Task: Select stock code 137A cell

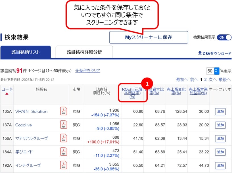Action: point(7,125)
